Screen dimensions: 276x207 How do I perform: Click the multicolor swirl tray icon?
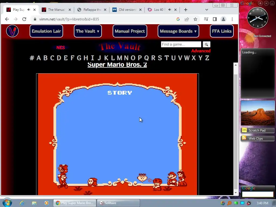click(x=223, y=203)
